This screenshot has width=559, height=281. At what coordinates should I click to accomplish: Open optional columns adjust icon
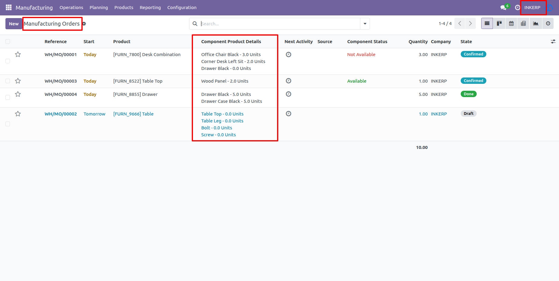click(553, 42)
